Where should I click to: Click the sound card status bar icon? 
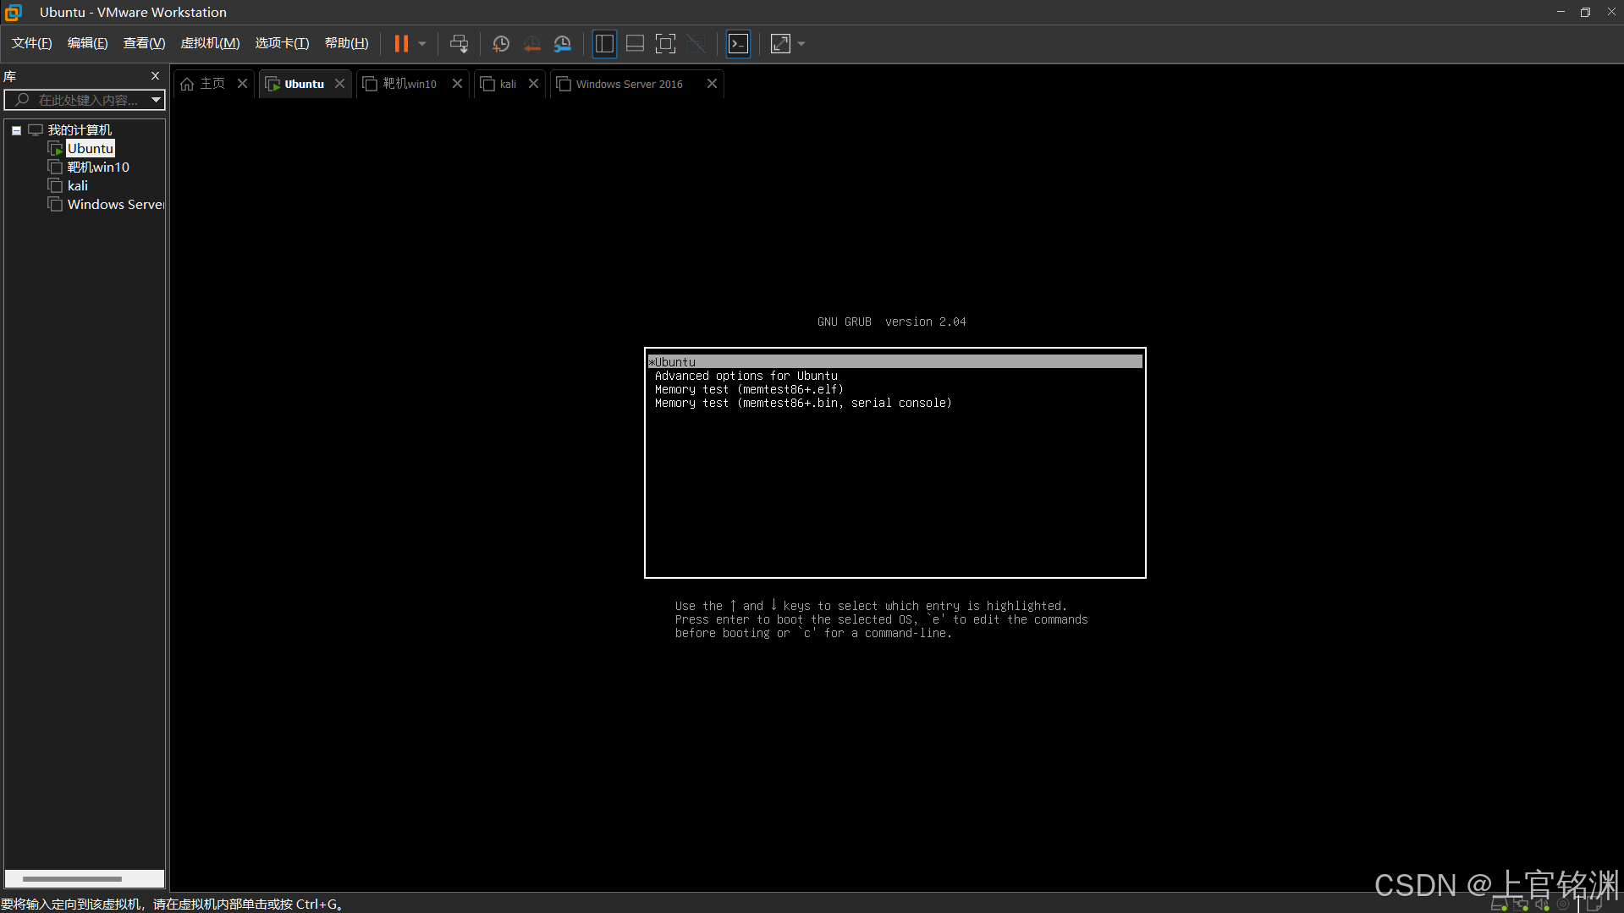point(1542,905)
